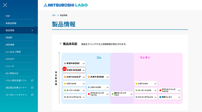The height and width of the screenshot is (112, 202).
Task: Click the arrow on 長尺タイミングベルト
Action: (131, 94)
